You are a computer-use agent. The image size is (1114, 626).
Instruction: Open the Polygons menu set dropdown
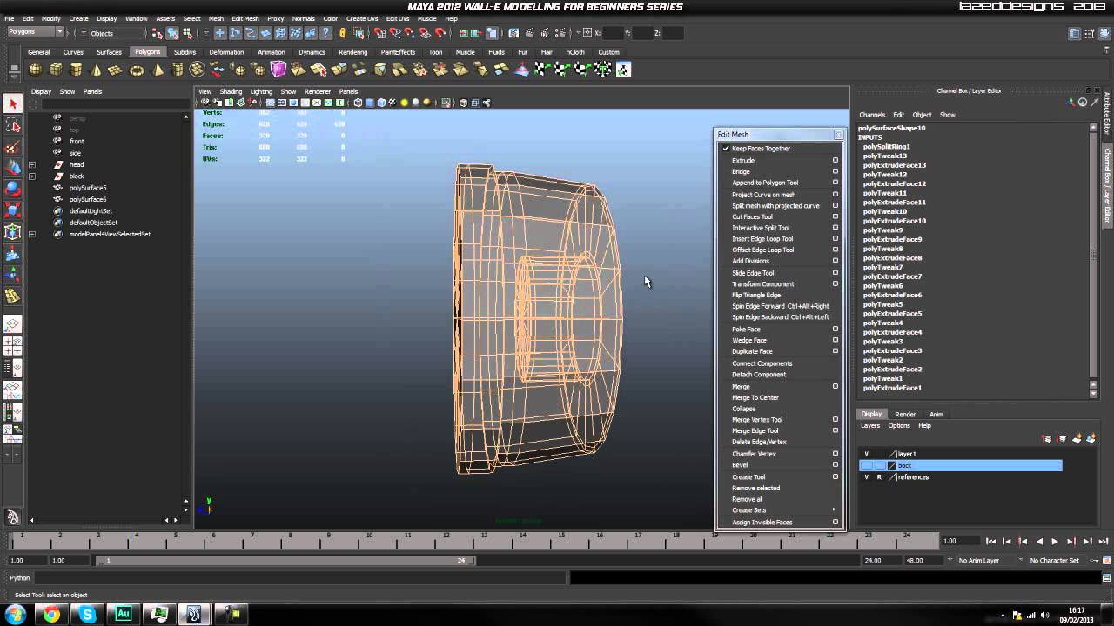(36, 32)
